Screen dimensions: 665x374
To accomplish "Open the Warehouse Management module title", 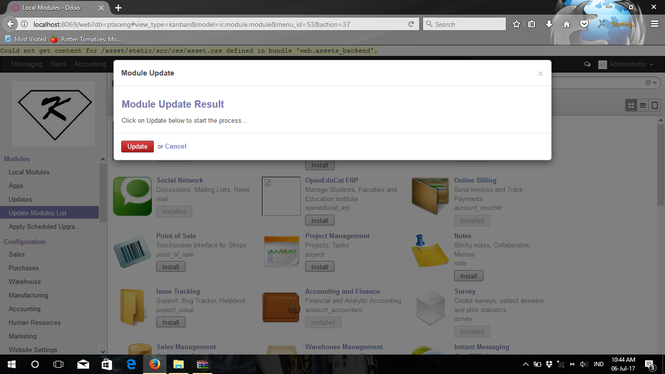I will [344, 347].
